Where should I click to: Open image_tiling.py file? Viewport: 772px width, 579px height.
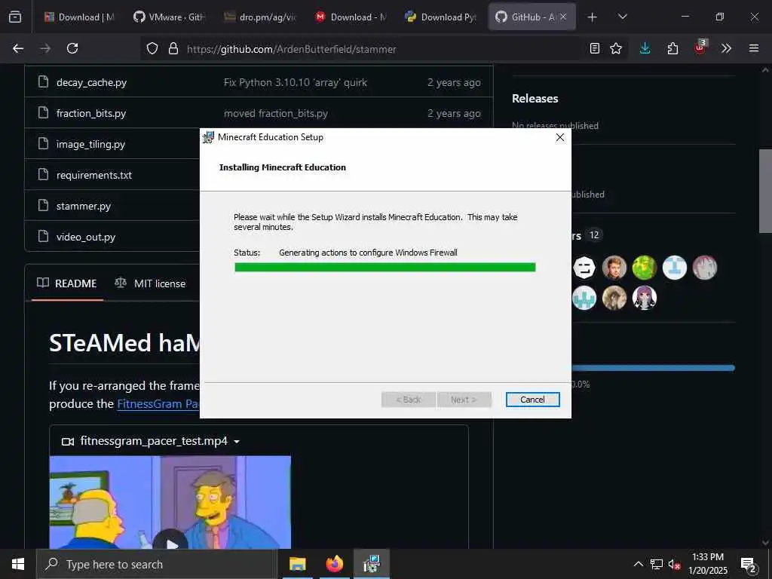[90, 144]
